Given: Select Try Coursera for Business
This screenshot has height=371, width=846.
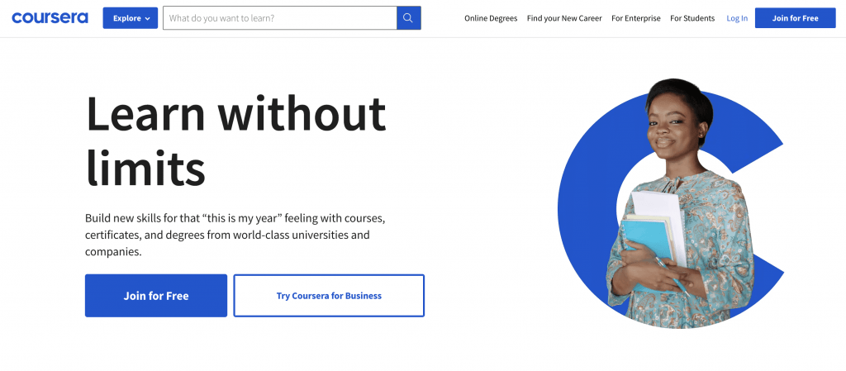Looking at the screenshot, I should [x=329, y=296].
